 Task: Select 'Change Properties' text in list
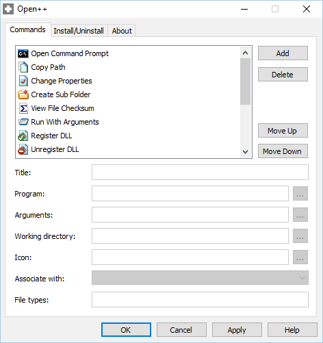[x=62, y=81]
